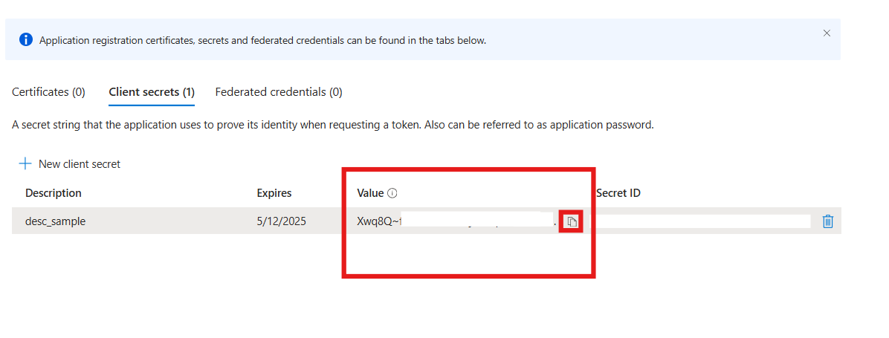Click the 5/12/2025 expiry date

click(x=282, y=221)
